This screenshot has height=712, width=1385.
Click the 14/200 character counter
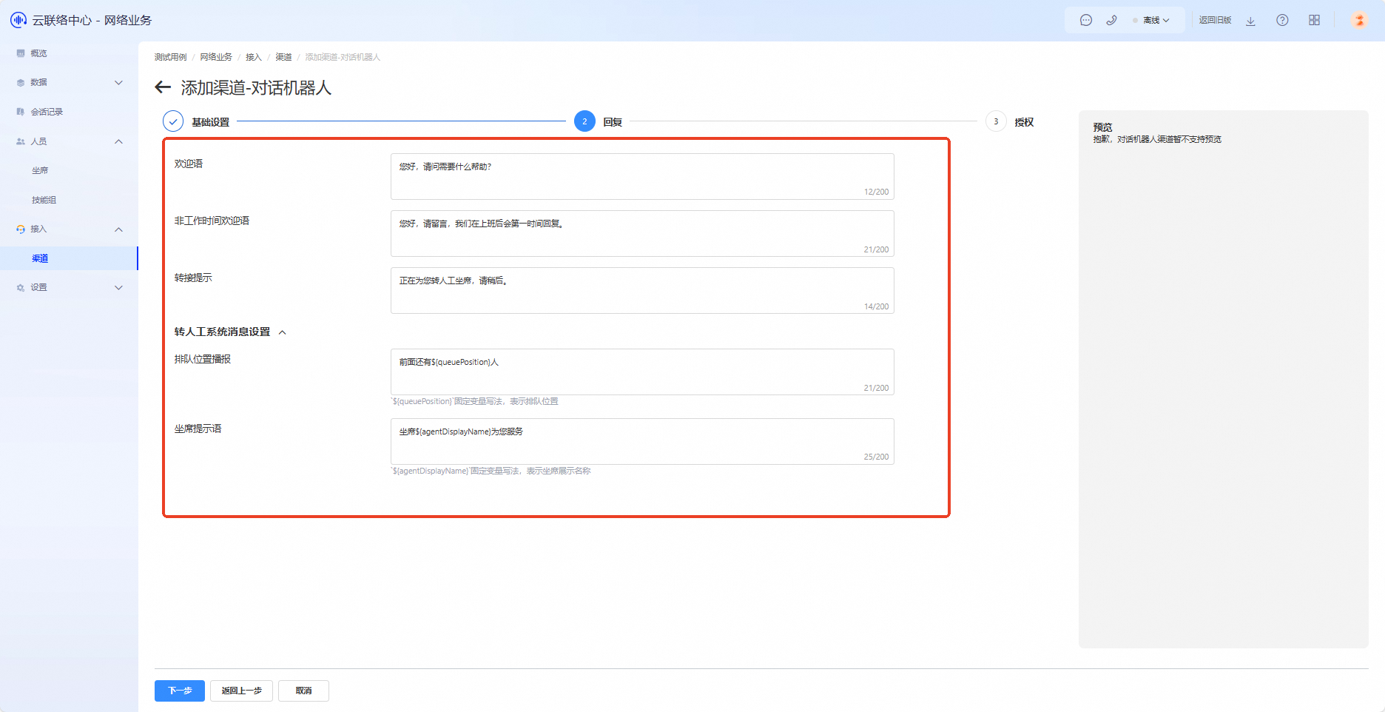[x=876, y=306]
